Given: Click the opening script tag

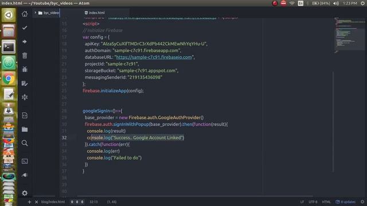Looking at the screenshot, I should point(91,23).
